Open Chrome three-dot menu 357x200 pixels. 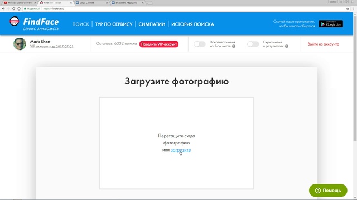click(x=354, y=9)
